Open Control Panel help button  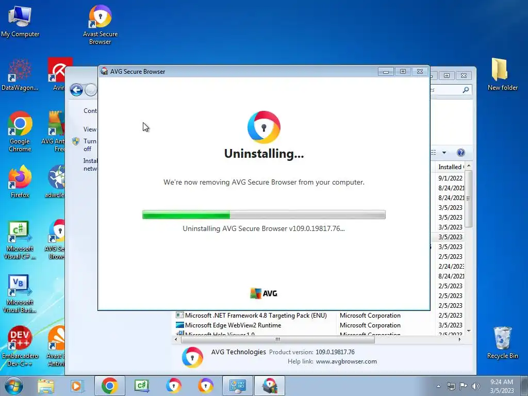(x=461, y=153)
